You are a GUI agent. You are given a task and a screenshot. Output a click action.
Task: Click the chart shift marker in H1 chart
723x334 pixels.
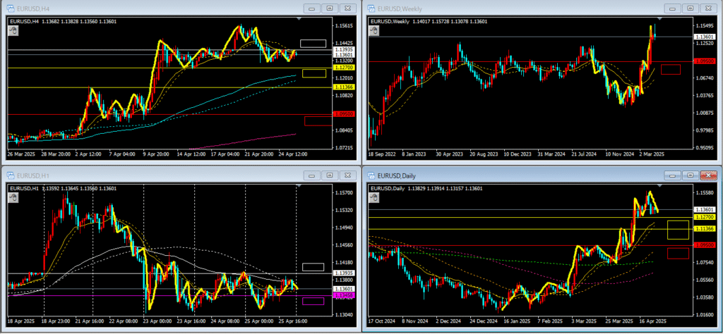(x=300, y=185)
